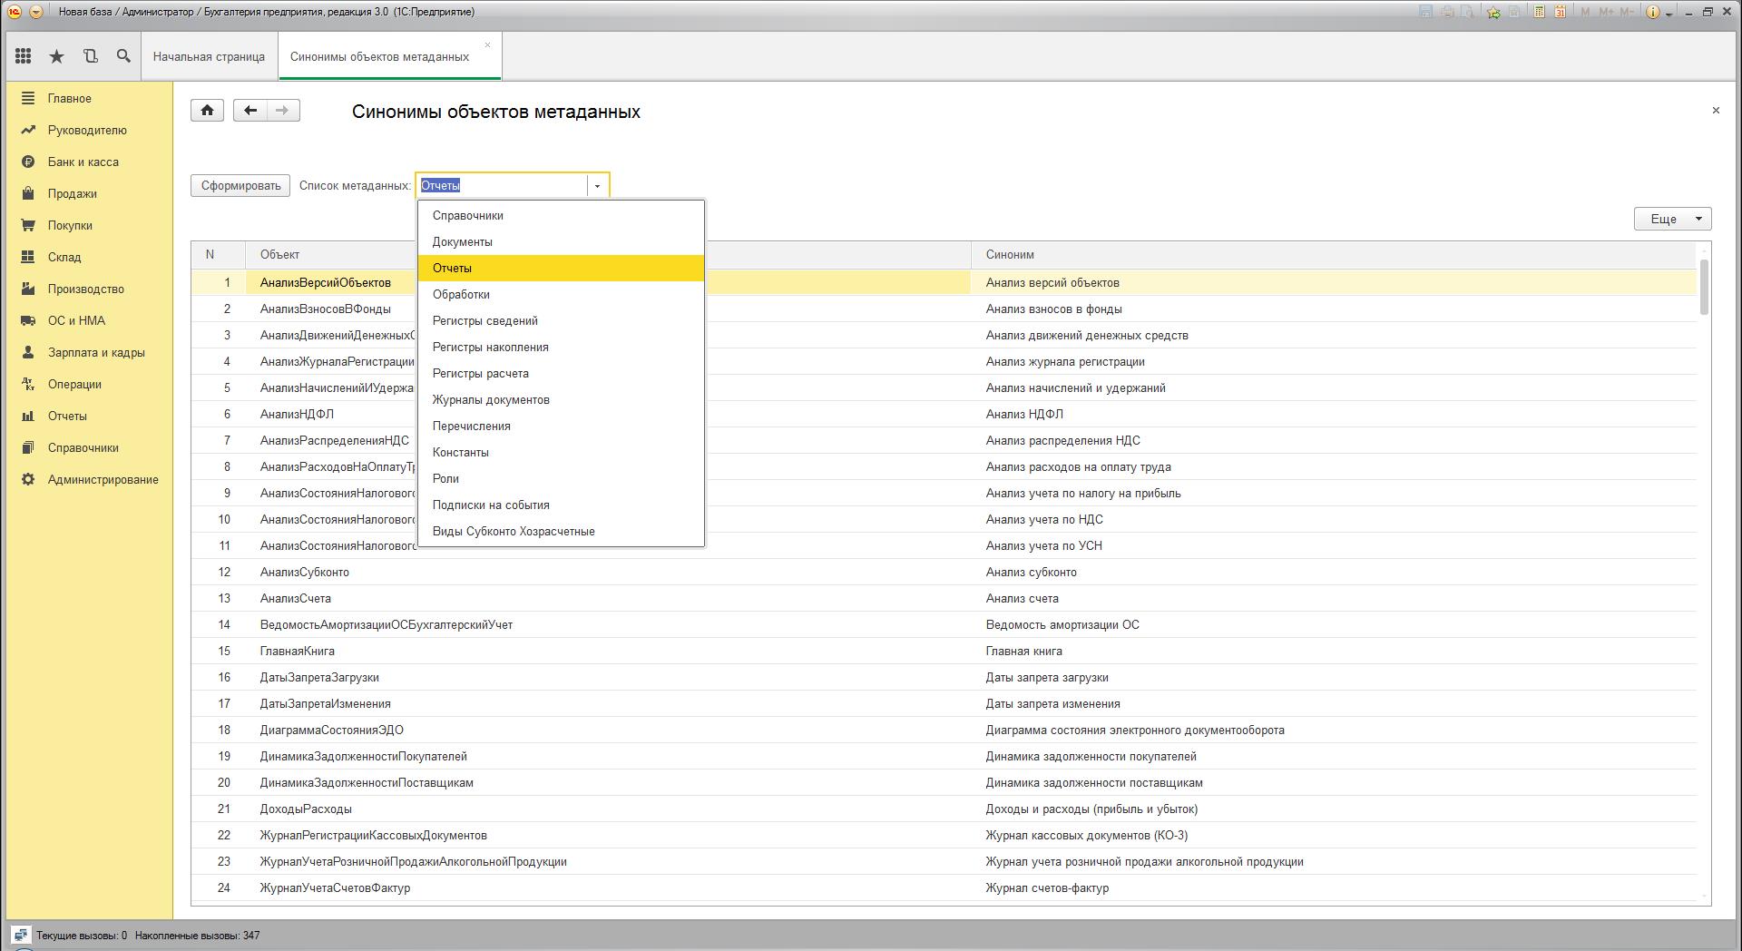Viewport: 1742px width, 951px height.
Task: Click the M+ memory button in title bar
Action: tap(1606, 12)
